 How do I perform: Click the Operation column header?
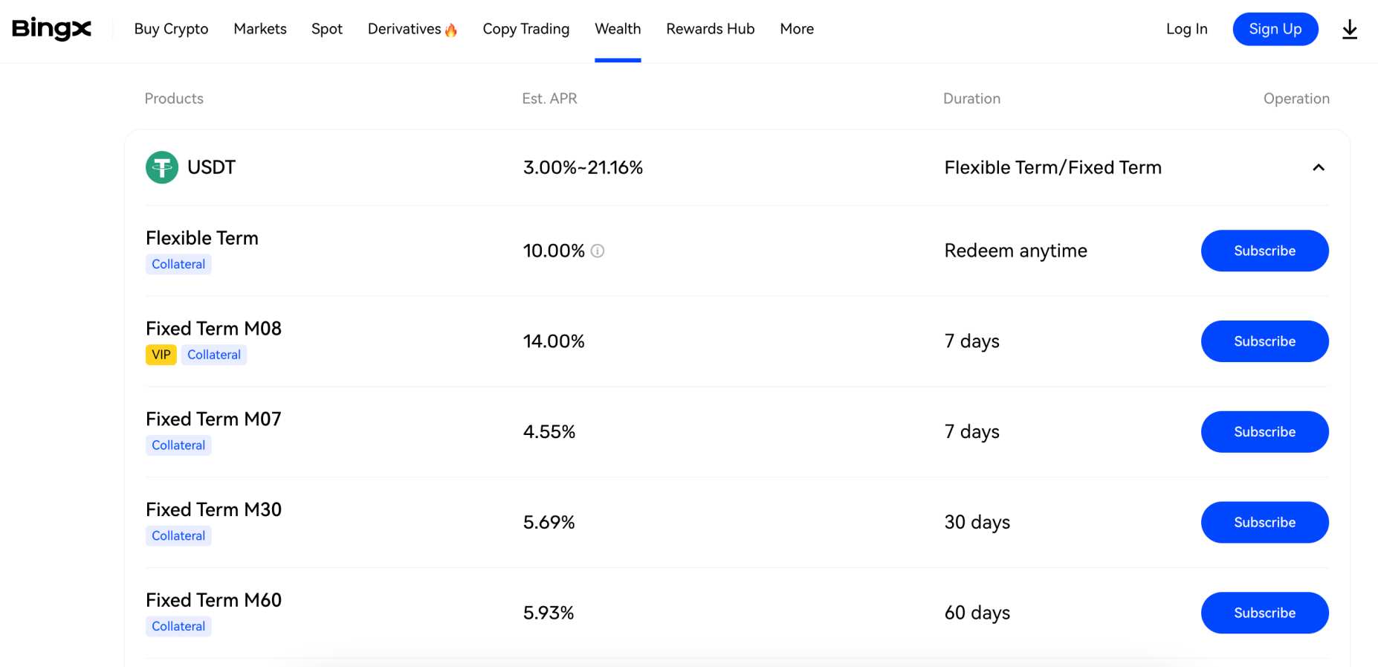click(1296, 98)
